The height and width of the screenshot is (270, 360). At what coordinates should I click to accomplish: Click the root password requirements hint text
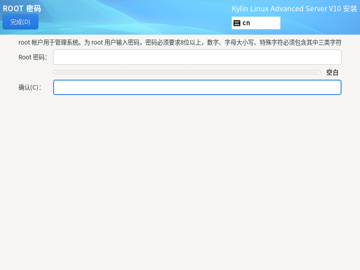180,42
